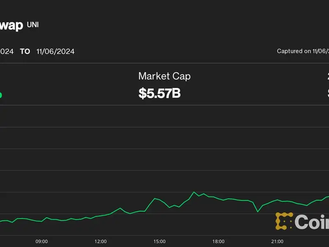
Task: Click the sharp price dip before 21:00
Action: pos(257,212)
